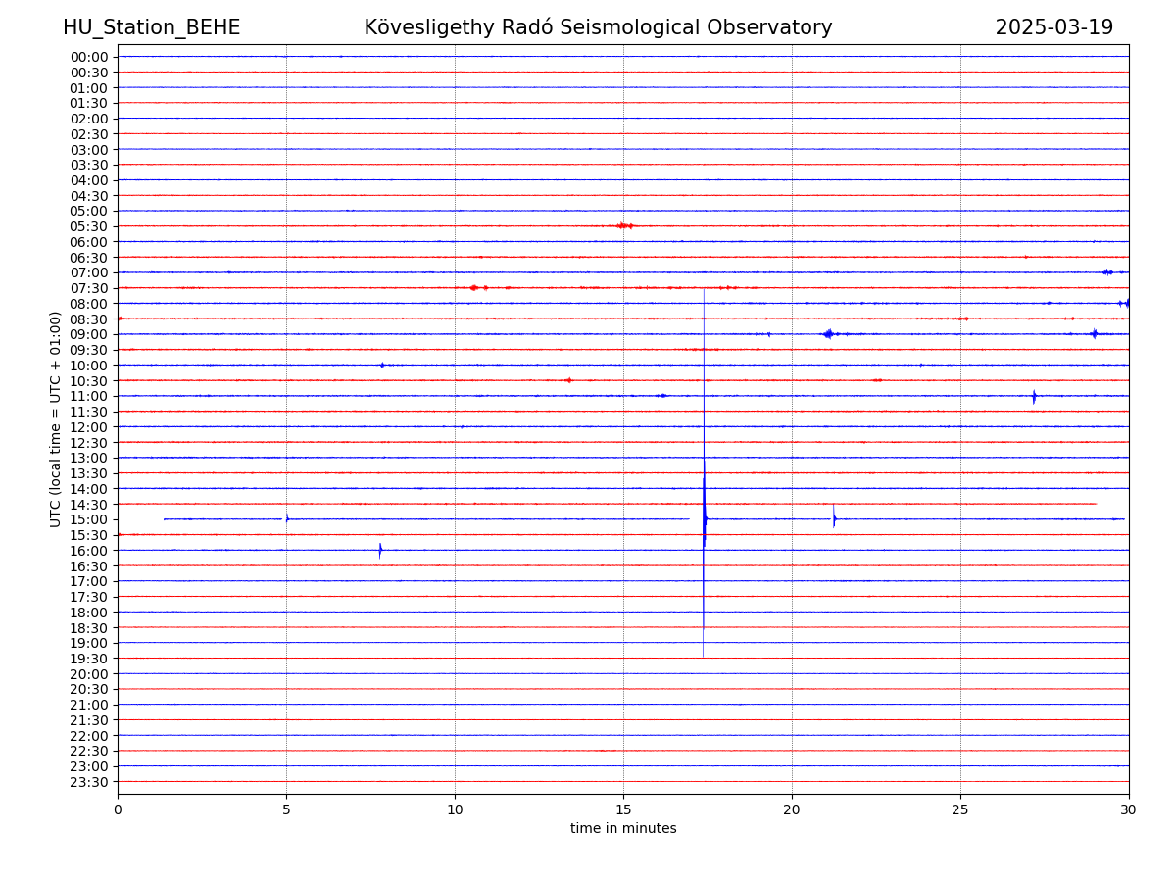Viewport: 1176px width, 882px height.
Task: Pick the 17:00 trace time label
Action: 89,581
